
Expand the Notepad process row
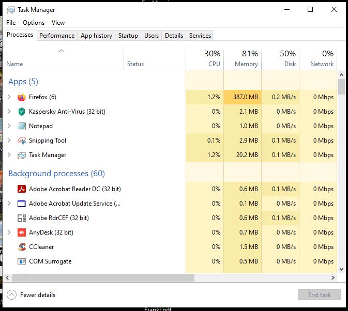coord(9,126)
